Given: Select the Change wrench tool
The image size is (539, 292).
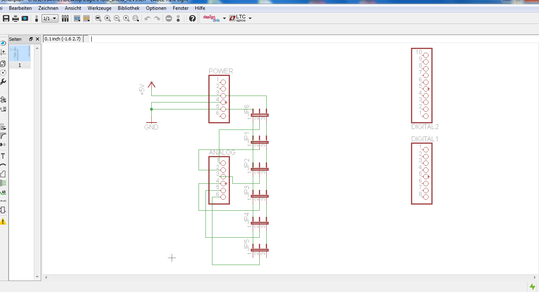Looking at the screenshot, I should click(3, 82).
